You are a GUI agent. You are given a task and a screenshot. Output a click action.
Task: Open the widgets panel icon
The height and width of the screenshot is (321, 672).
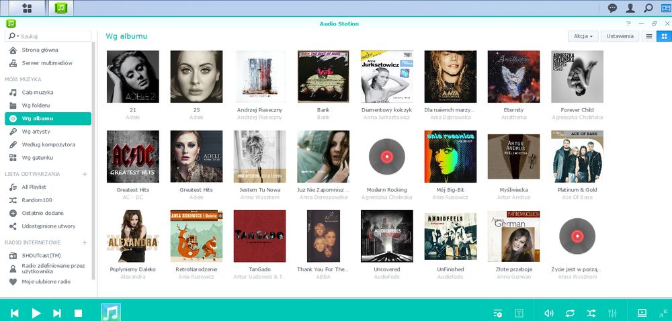click(x=666, y=7)
